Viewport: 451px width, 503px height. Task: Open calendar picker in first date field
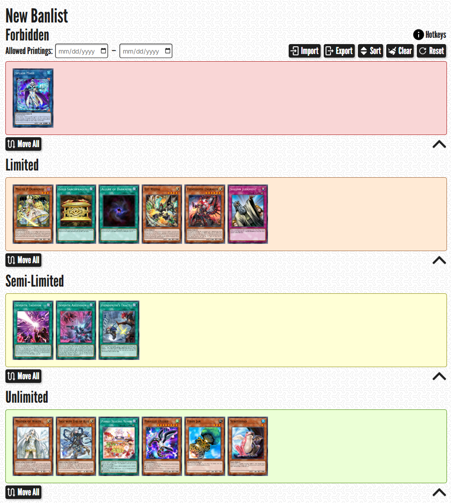tap(103, 51)
